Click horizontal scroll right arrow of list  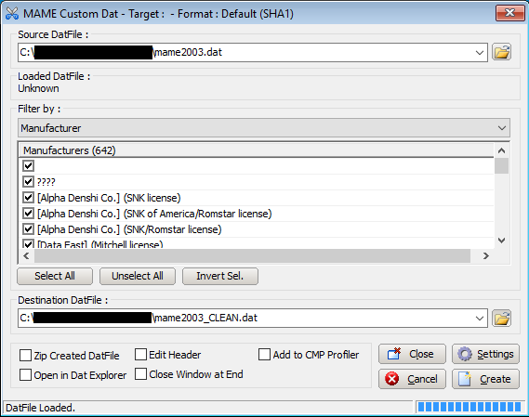(x=486, y=256)
